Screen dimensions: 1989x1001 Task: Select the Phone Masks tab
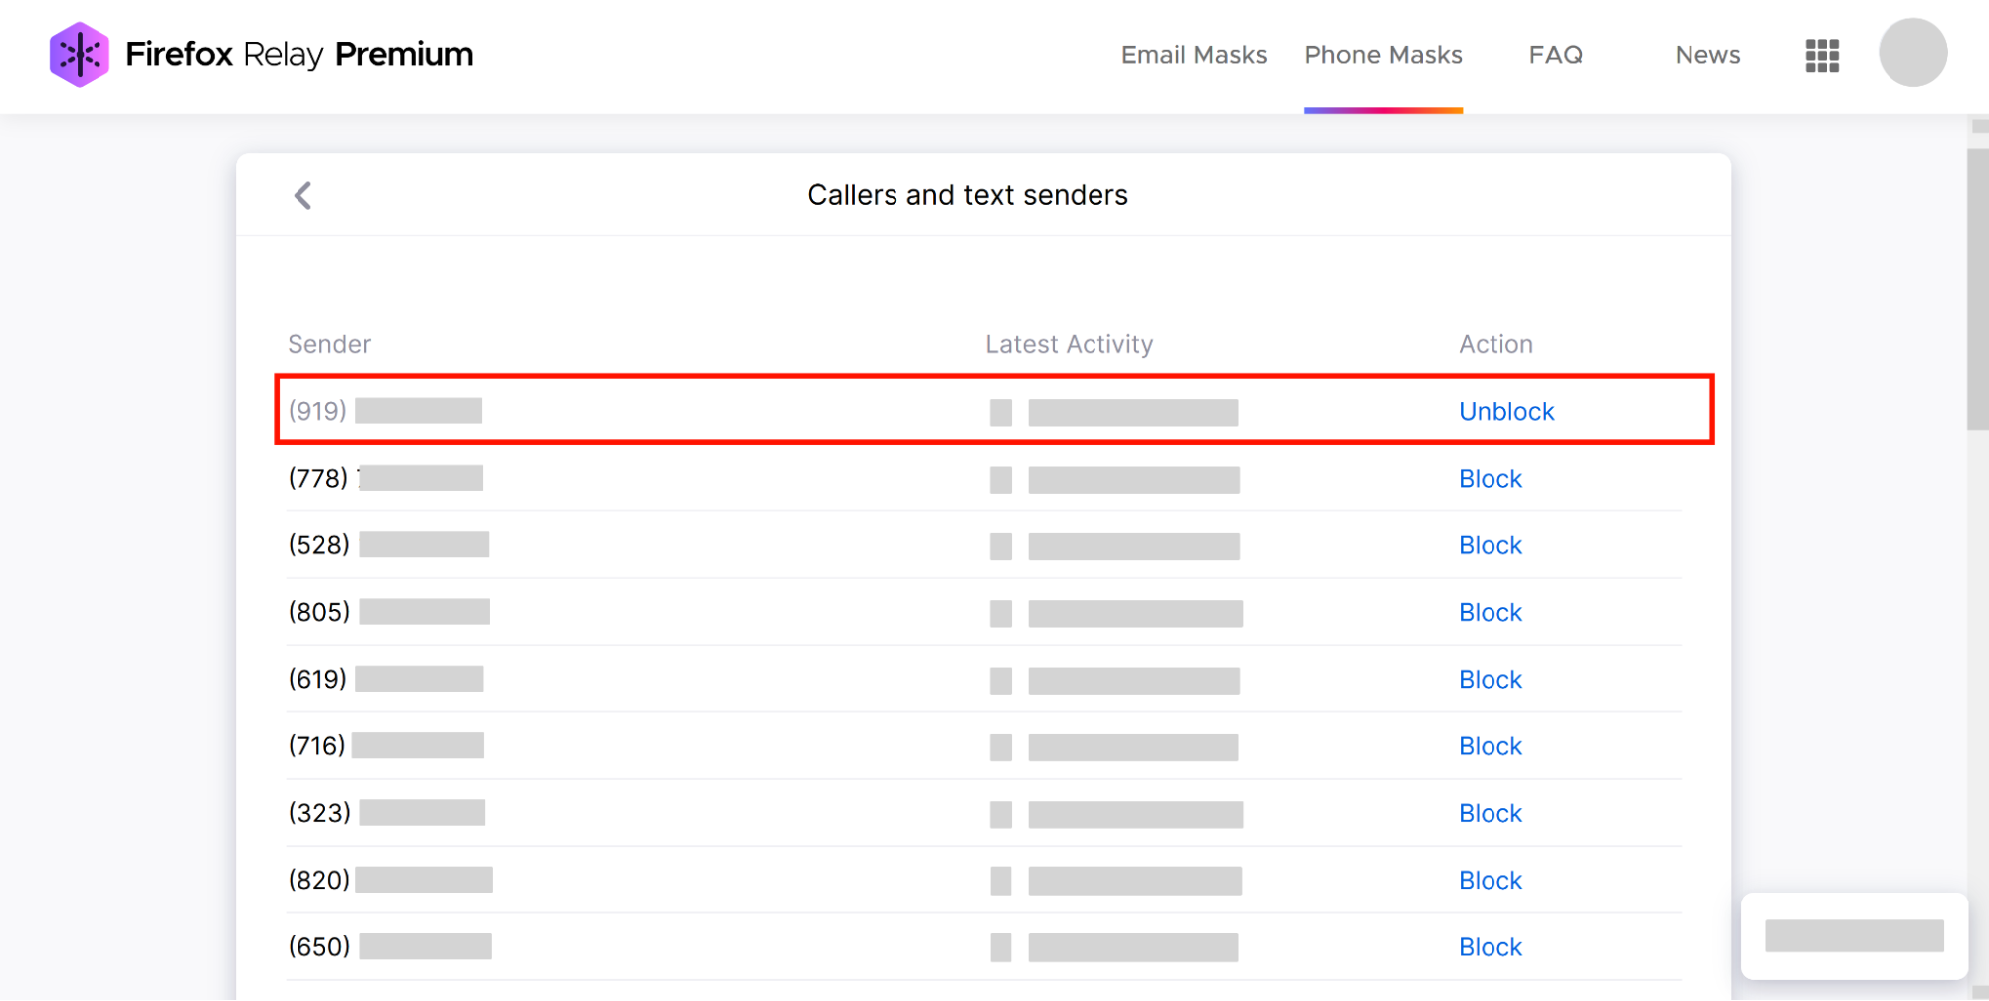(x=1383, y=55)
